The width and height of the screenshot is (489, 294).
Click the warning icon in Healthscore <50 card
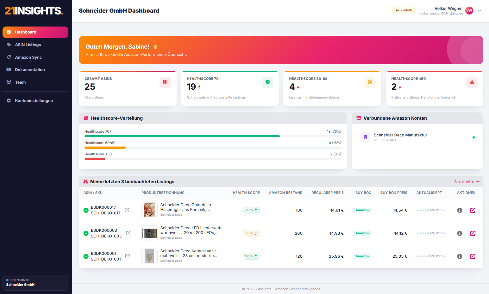pos(472,82)
